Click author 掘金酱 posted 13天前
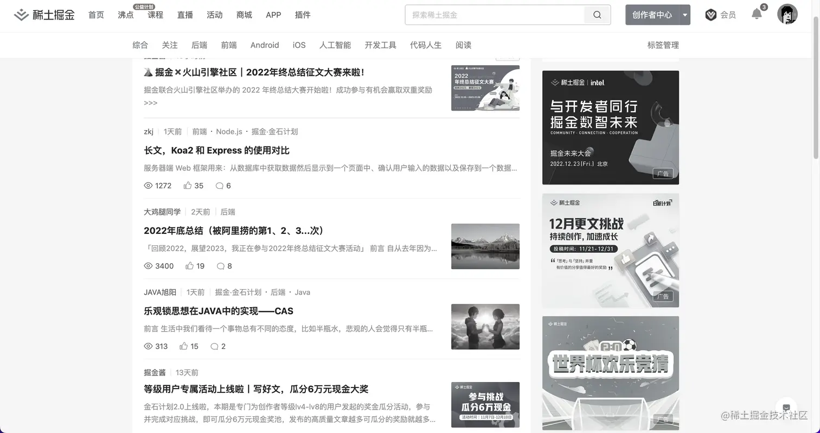The width and height of the screenshot is (820, 433). coord(155,372)
